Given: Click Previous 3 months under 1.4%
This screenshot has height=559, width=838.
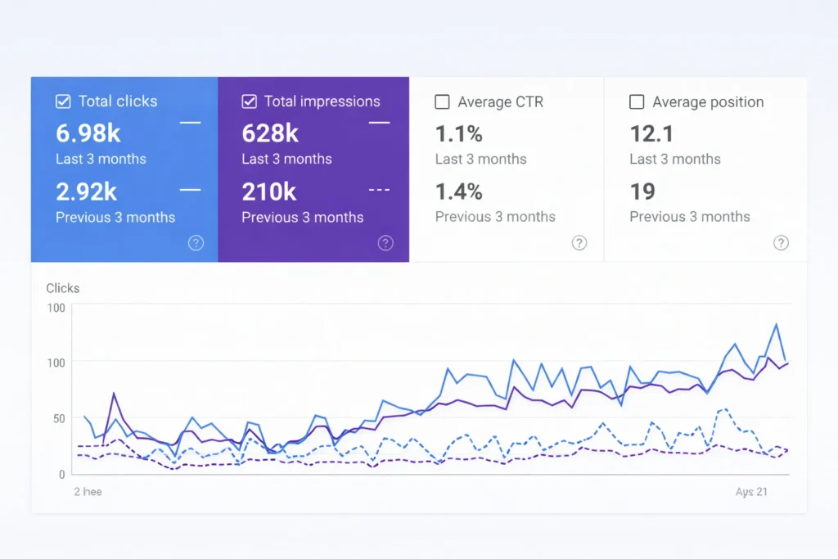Looking at the screenshot, I should [x=495, y=217].
